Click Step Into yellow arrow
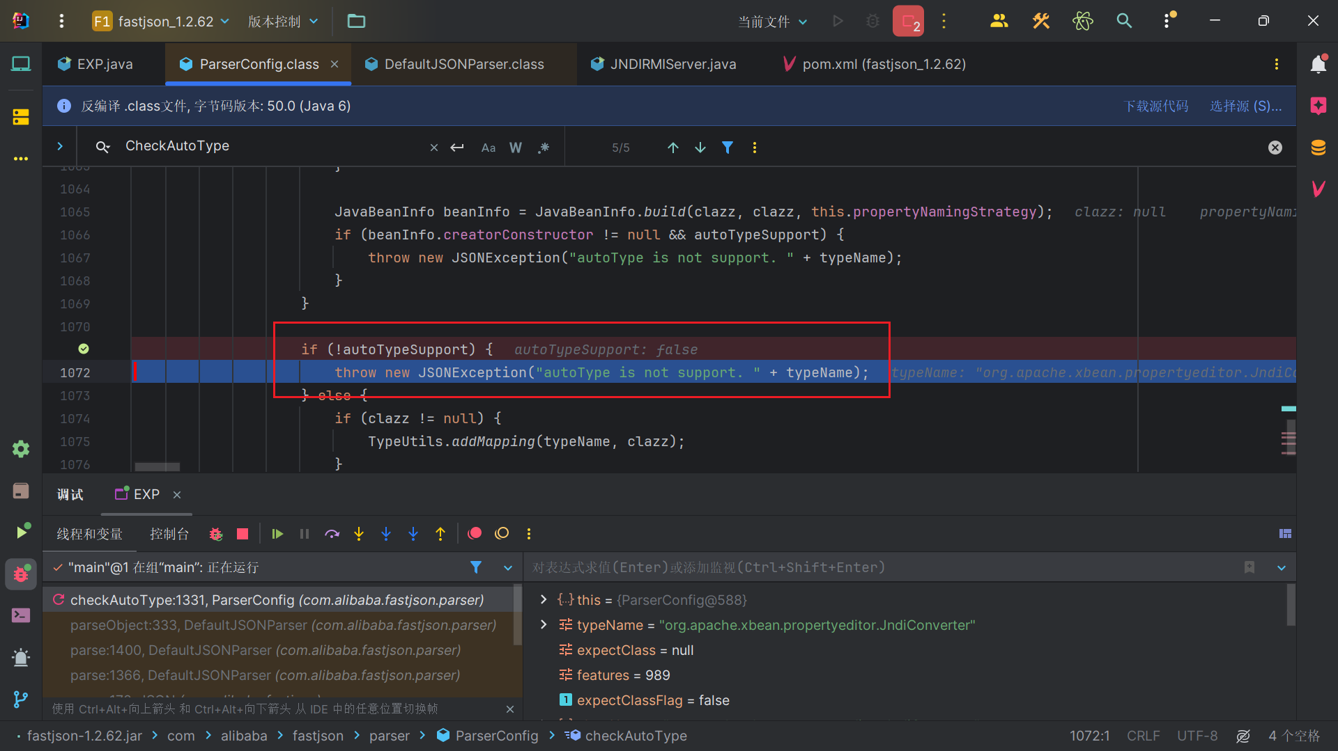Viewport: 1338px width, 751px height. click(359, 534)
